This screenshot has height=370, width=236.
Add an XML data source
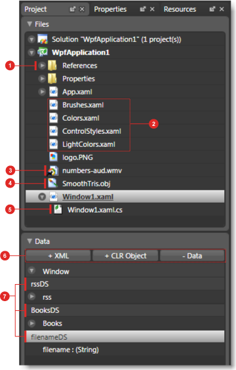tap(58, 256)
